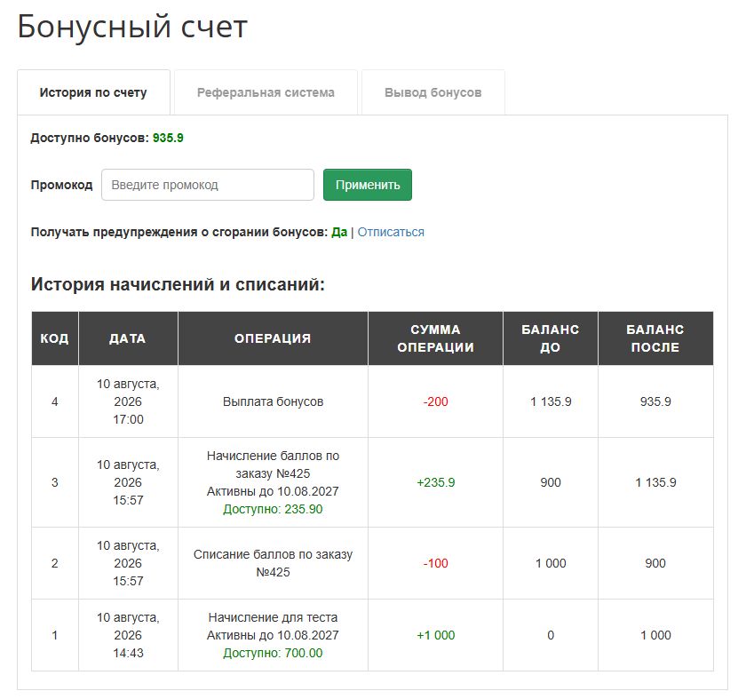Select «Списание баллов по заказу №425» operation cell
The width and height of the screenshot is (746, 699).
(274, 563)
